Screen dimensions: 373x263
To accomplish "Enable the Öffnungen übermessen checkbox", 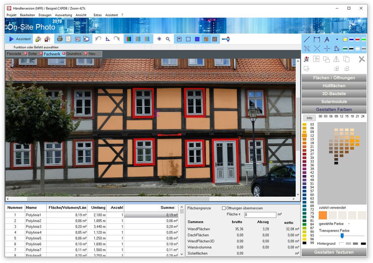I will (224, 208).
